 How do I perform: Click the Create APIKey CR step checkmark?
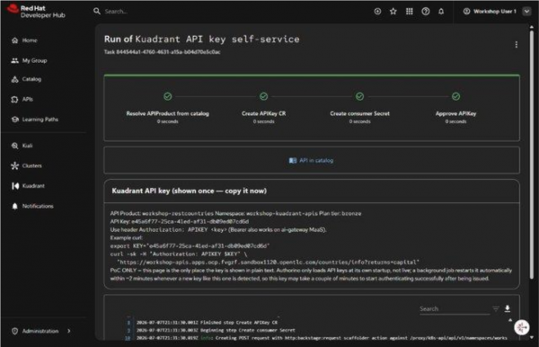263,96
